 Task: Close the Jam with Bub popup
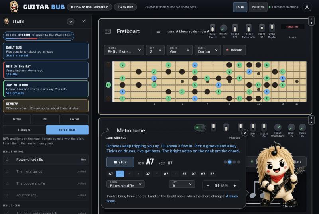click(245, 133)
